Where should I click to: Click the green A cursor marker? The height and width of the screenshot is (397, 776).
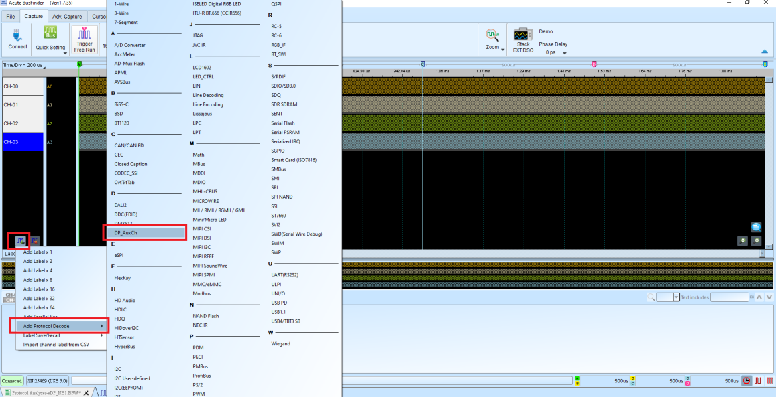[x=79, y=64]
